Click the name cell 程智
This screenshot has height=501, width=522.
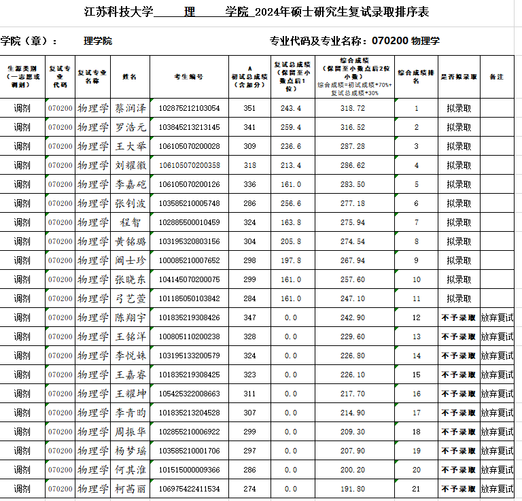(130, 222)
